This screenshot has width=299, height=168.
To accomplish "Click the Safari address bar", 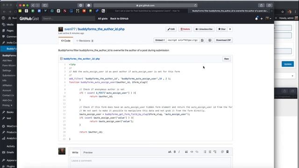I will tap(145, 5).
